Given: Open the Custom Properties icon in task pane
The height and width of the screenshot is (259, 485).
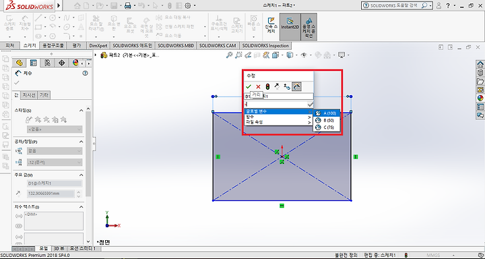Looking at the screenshot, I should (480, 107).
